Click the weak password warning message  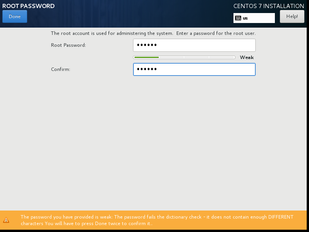pyautogui.click(x=157, y=220)
